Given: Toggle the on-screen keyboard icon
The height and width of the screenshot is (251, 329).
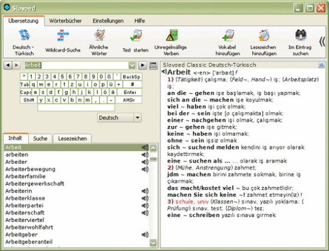Looking at the screenshot, I should (x=154, y=65).
